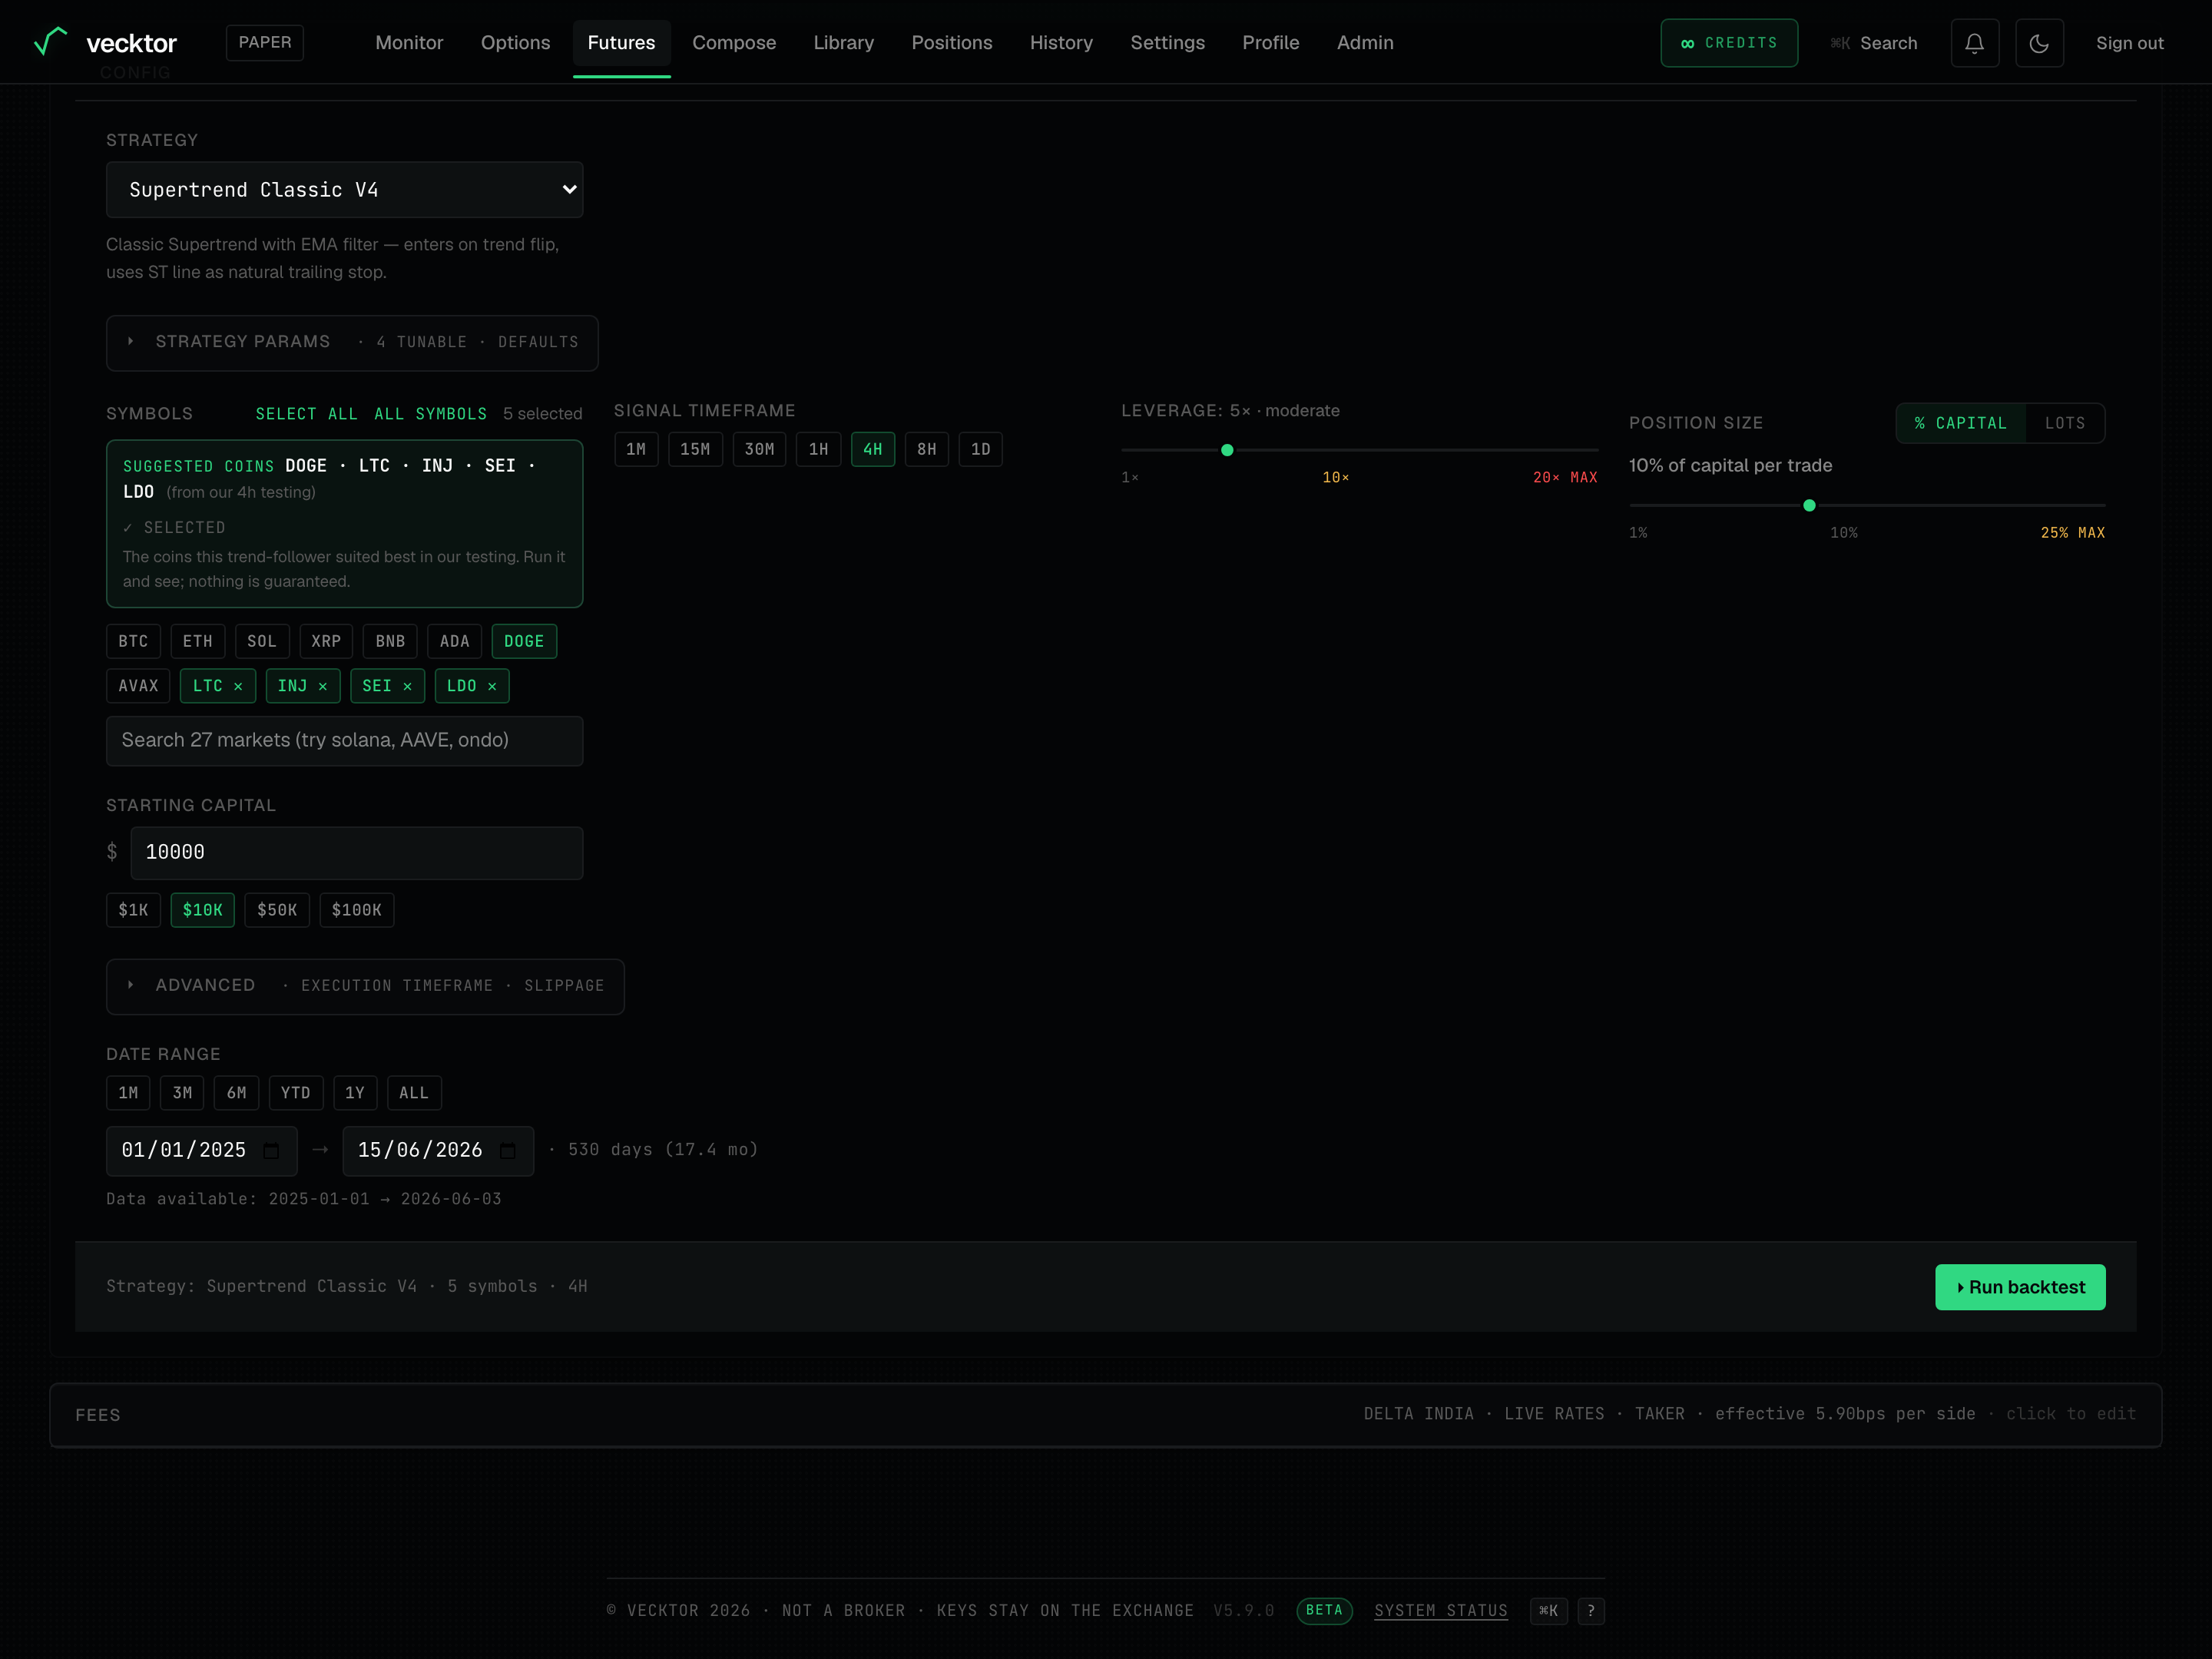Open SYSTEM STATUS link
Screen dimensions: 2212x1659
(x=1441, y=1611)
